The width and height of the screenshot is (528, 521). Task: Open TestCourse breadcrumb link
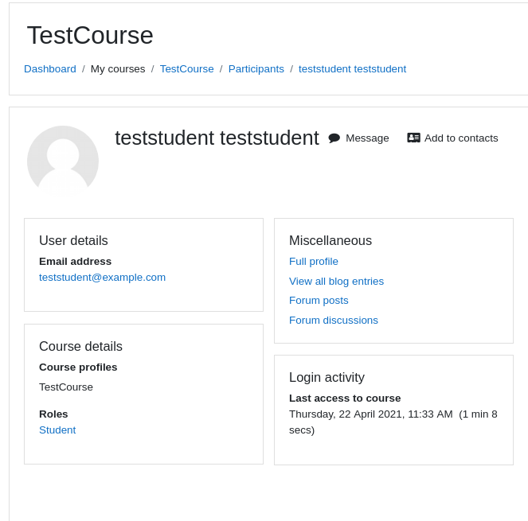pyautogui.click(x=187, y=69)
